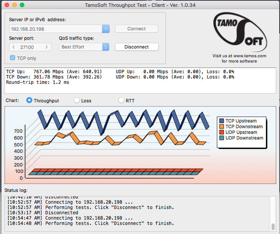Click the yellow minimize window button
The height and width of the screenshot is (234, 280).
pos(14,5)
